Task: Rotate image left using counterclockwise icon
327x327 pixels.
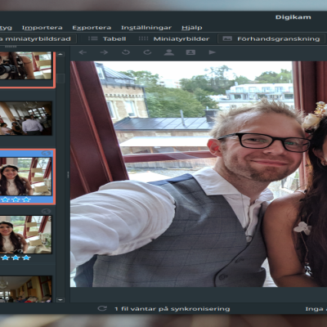Action: (x=126, y=52)
